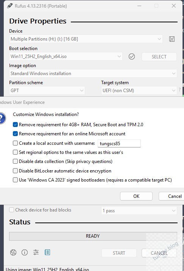Open the Device dropdown Multiple Partitions
Viewport: 184px width, 271px height.
click(86, 39)
